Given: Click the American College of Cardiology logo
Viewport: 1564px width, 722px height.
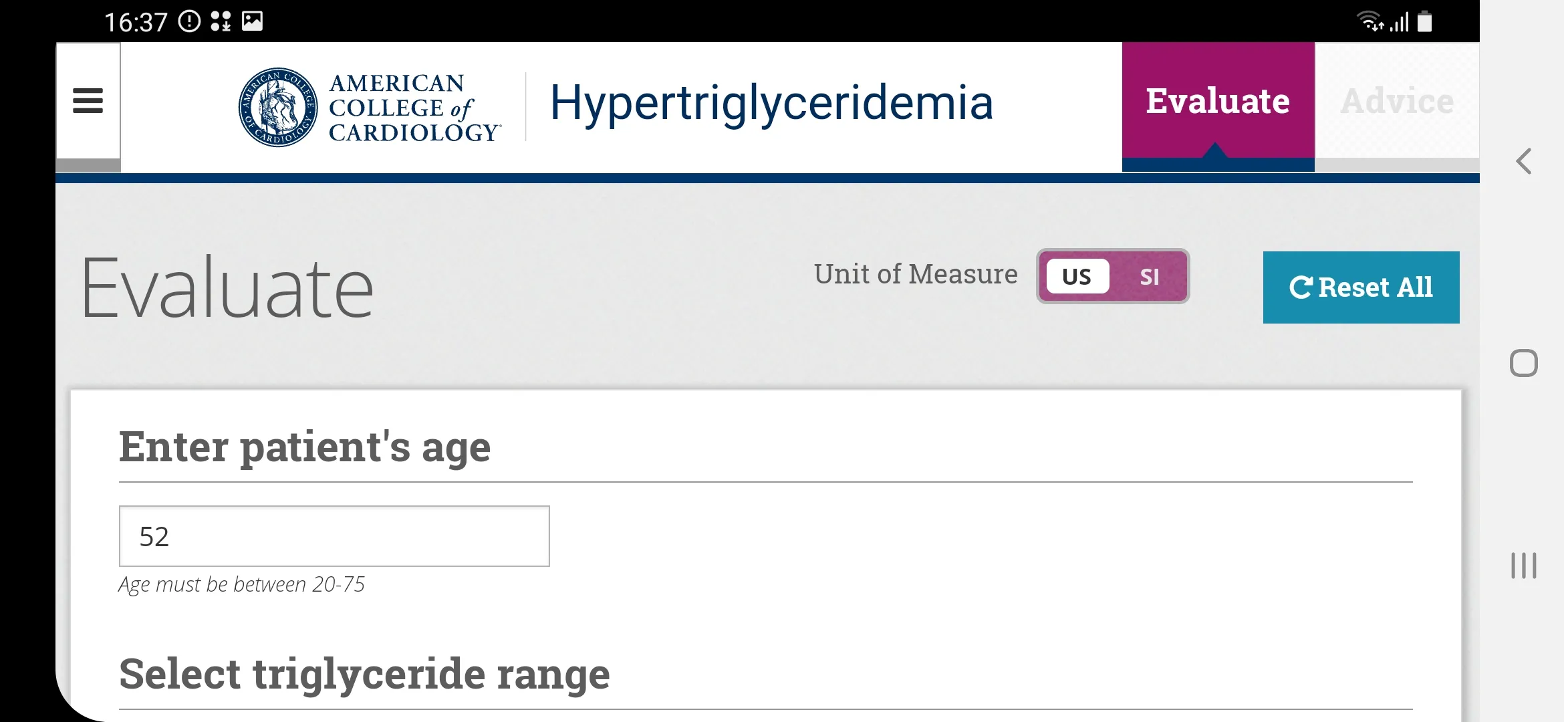Looking at the screenshot, I should (x=370, y=107).
